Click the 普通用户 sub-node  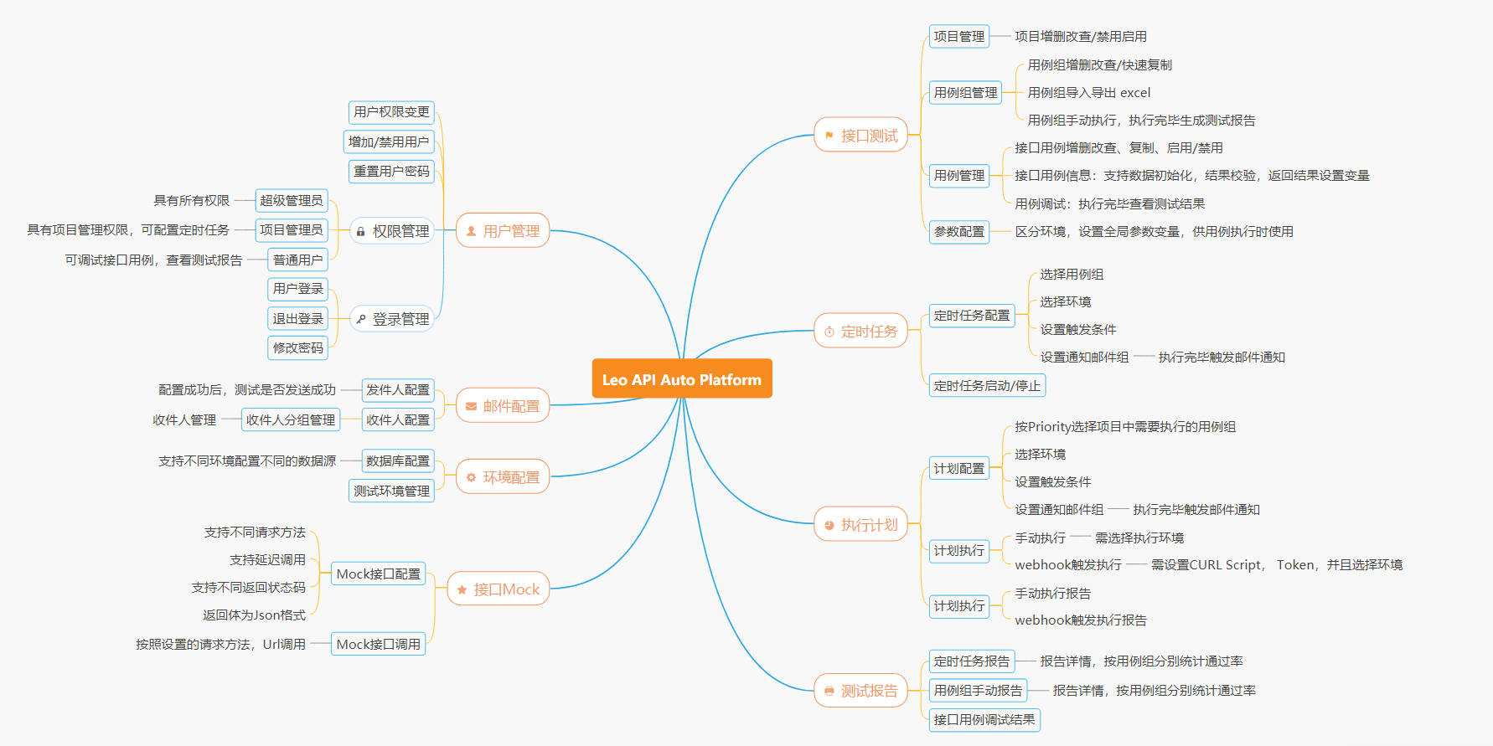297,260
